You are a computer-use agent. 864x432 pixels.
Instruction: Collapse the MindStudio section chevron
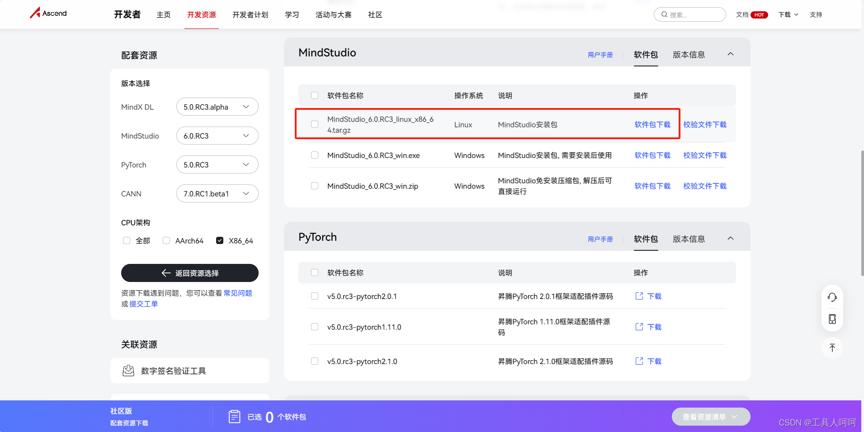coord(731,54)
